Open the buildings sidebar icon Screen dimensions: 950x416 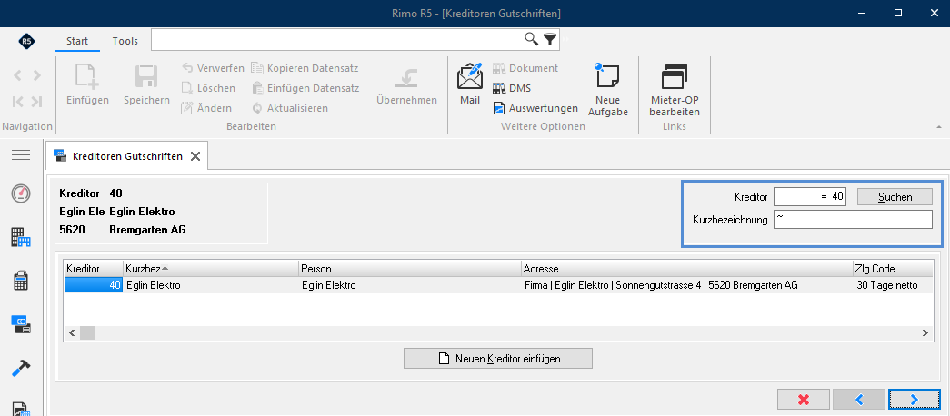[21, 237]
